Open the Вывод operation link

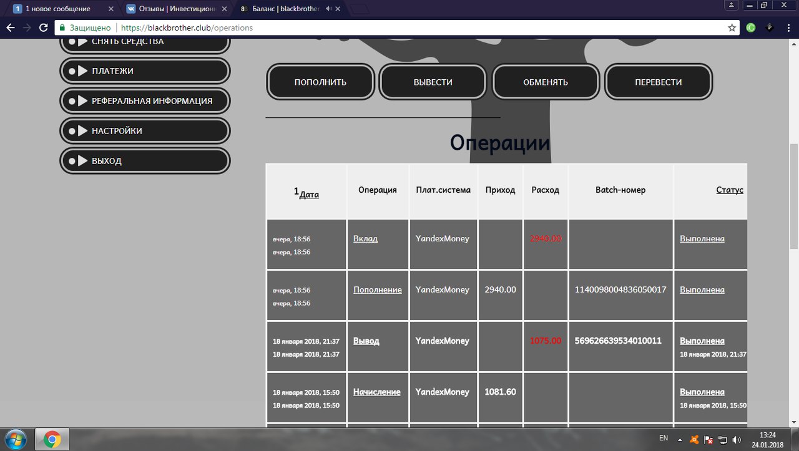pos(366,341)
